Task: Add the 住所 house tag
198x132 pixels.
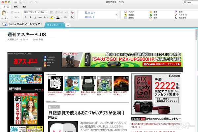Action: click(153, 18)
